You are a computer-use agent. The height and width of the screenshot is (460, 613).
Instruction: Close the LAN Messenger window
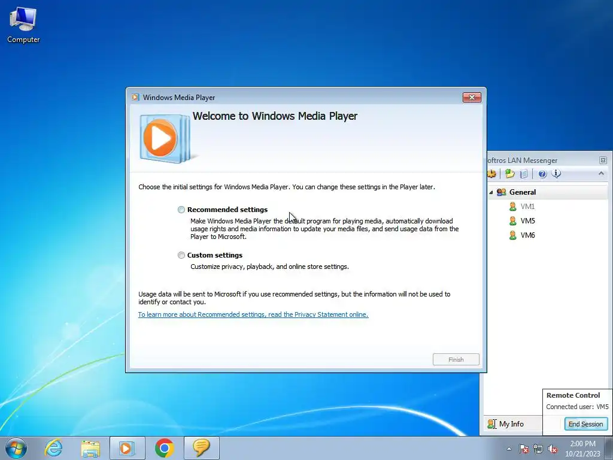603,160
